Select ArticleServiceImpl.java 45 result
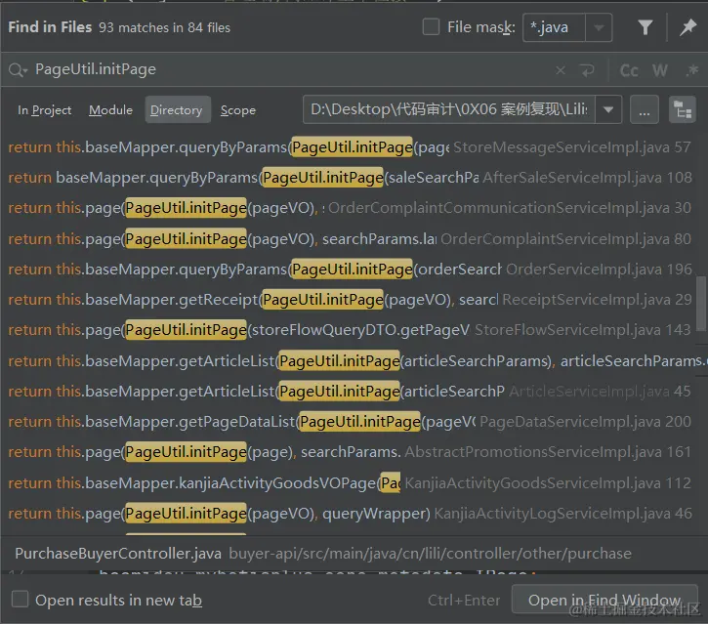The height and width of the screenshot is (624, 708). pos(350,391)
